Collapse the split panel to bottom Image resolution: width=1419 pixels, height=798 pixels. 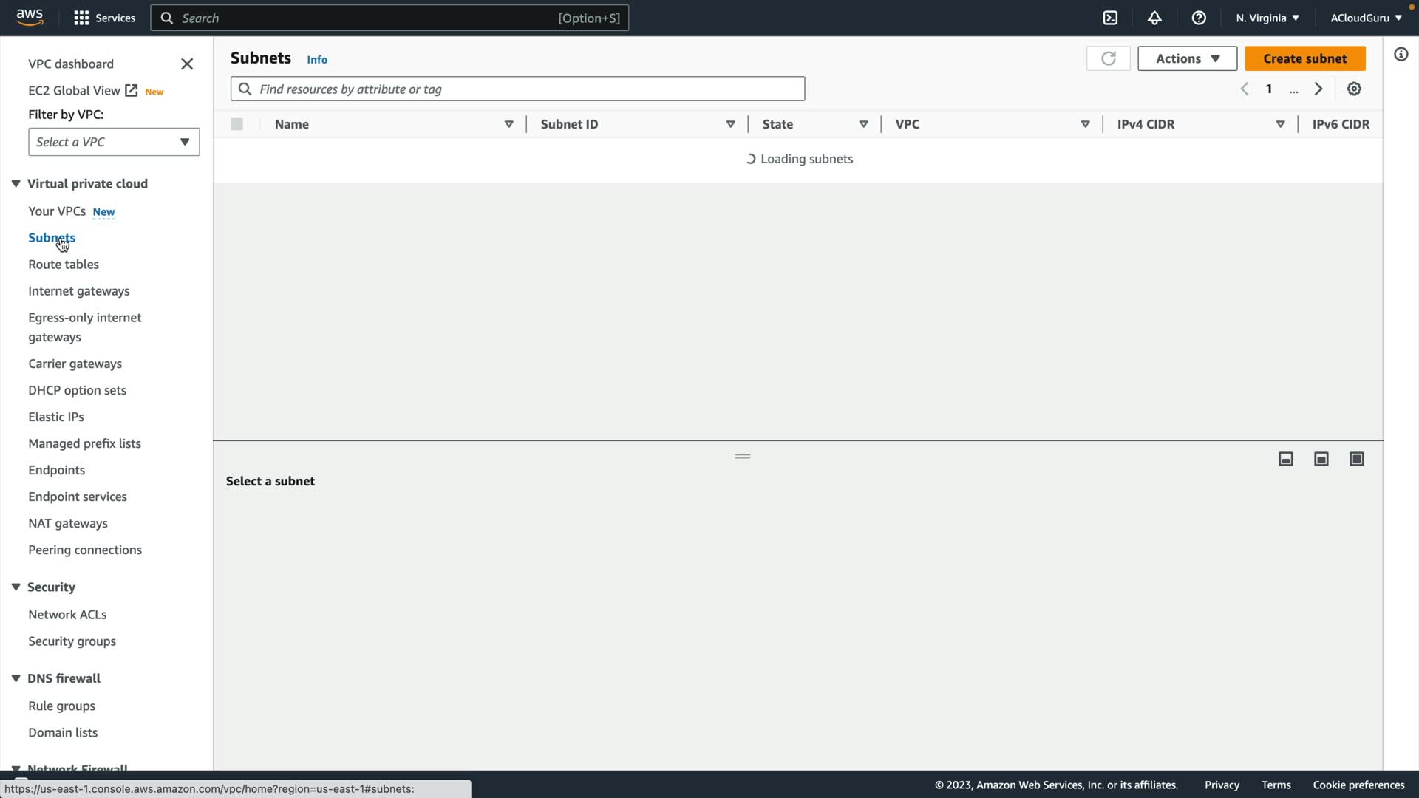click(x=1286, y=459)
